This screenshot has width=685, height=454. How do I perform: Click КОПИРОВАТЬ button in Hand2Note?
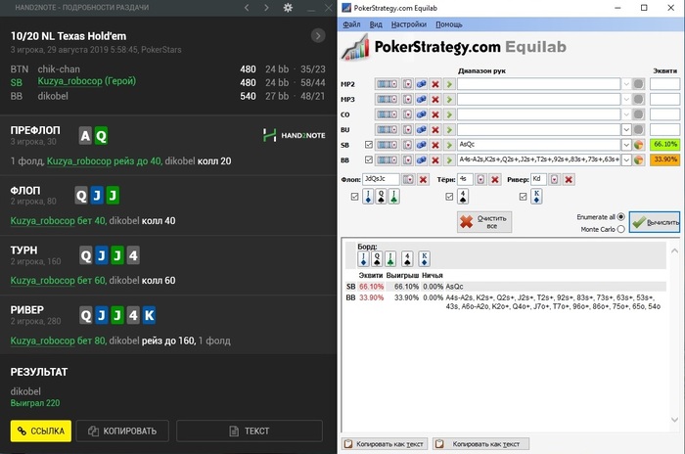click(x=122, y=431)
